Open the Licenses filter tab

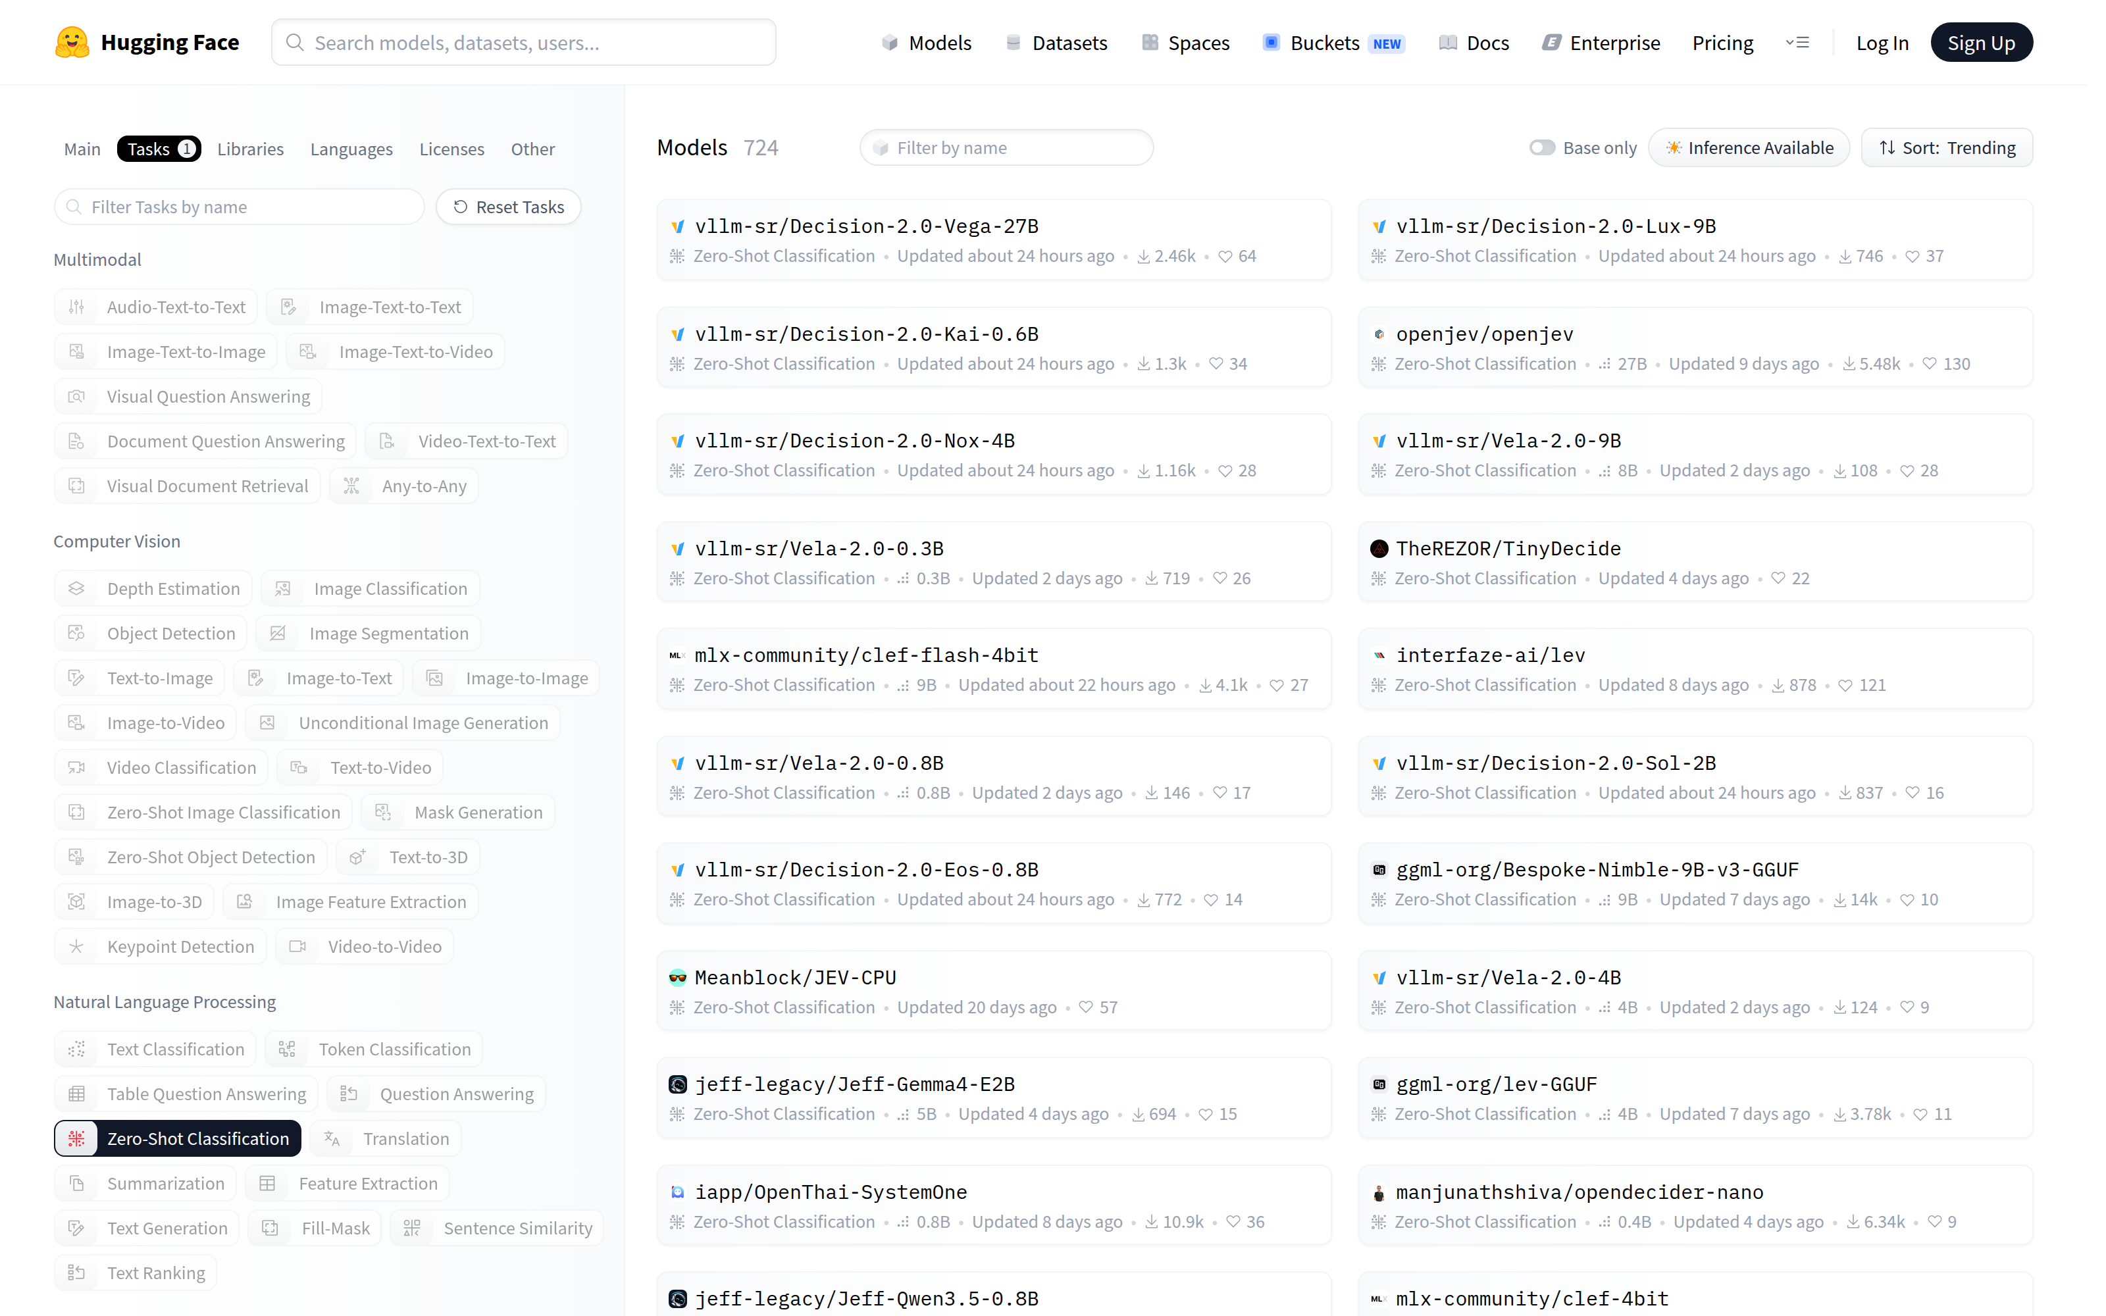pos(451,149)
